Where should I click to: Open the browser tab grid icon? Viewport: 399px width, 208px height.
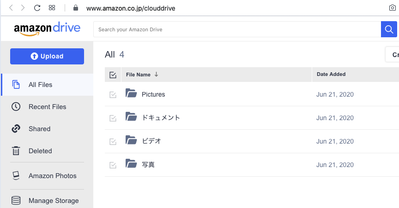point(52,8)
